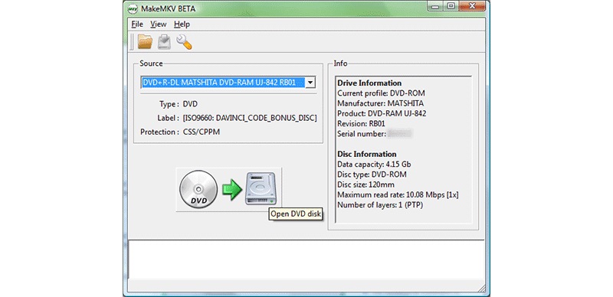This screenshot has height=297, width=613.
Task: Click the Drive Information heading
Action: [x=369, y=83]
